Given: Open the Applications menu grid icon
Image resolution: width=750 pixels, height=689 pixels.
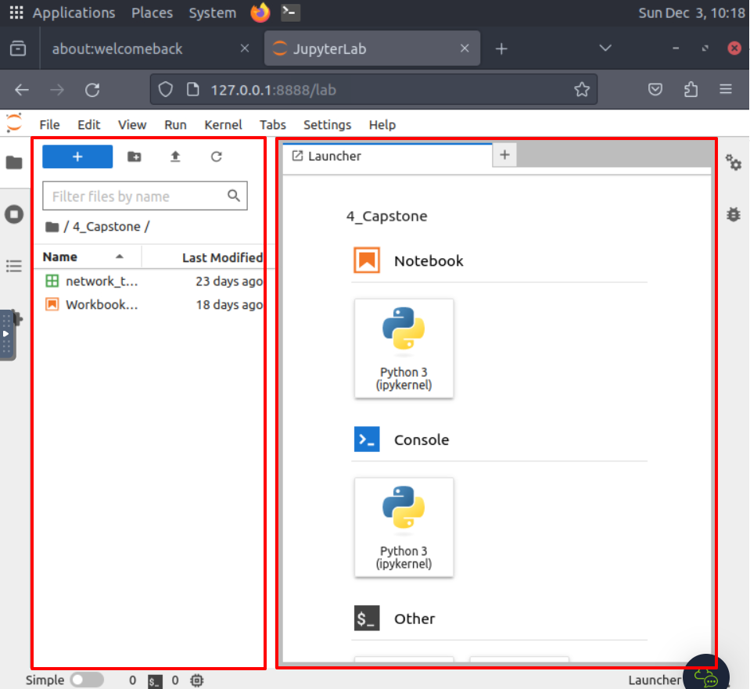Looking at the screenshot, I should click(x=16, y=13).
